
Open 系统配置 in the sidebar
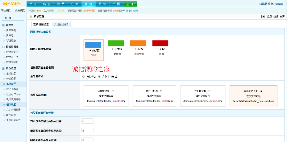pos(11,74)
